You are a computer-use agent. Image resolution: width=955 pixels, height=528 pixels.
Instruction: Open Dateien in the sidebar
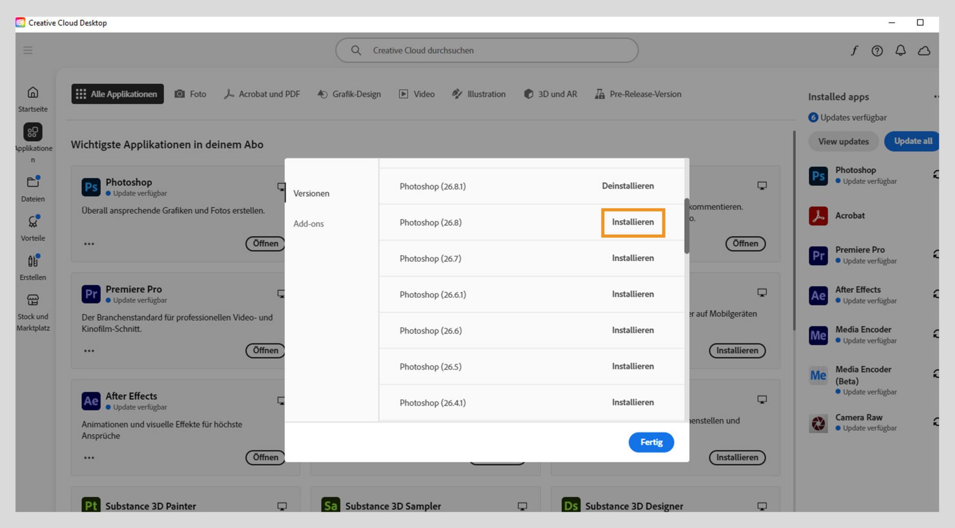pyautogui.click(x=33, y=189)
